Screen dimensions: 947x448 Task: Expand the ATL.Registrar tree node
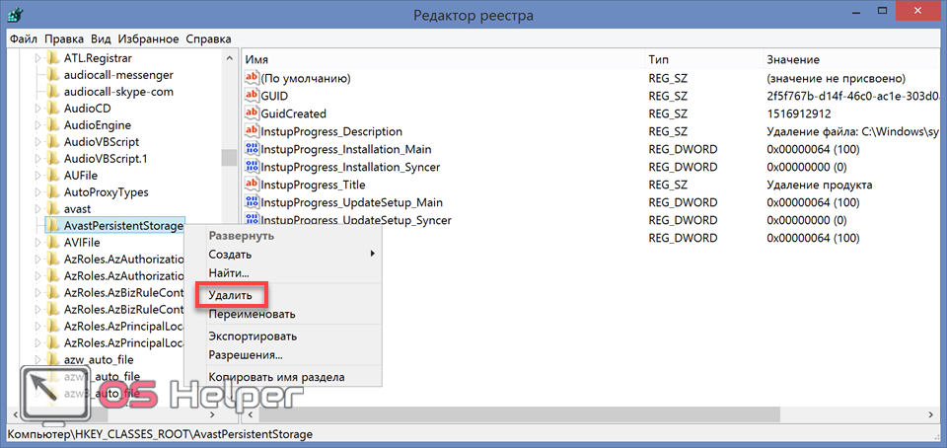(37, 58)
